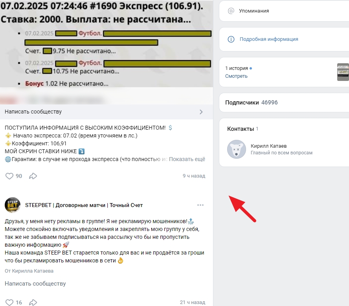Open the bet slip screenshot image
Screen dimensions: 349x306
(x=107, y=44)
